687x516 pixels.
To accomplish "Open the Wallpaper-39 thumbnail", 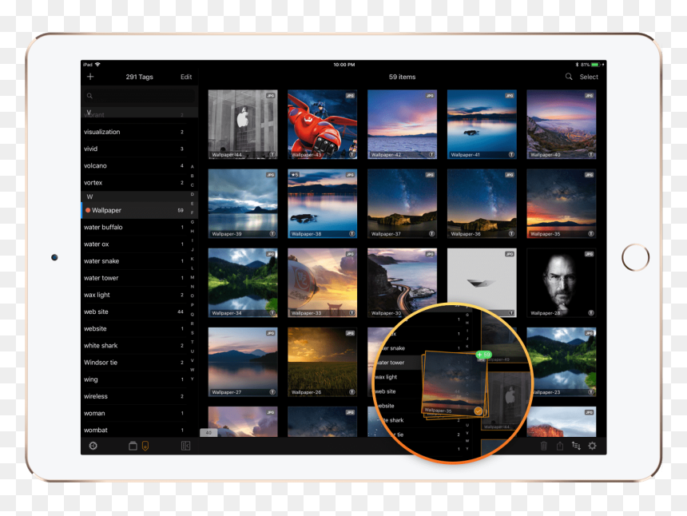I will tap(243, 204).
